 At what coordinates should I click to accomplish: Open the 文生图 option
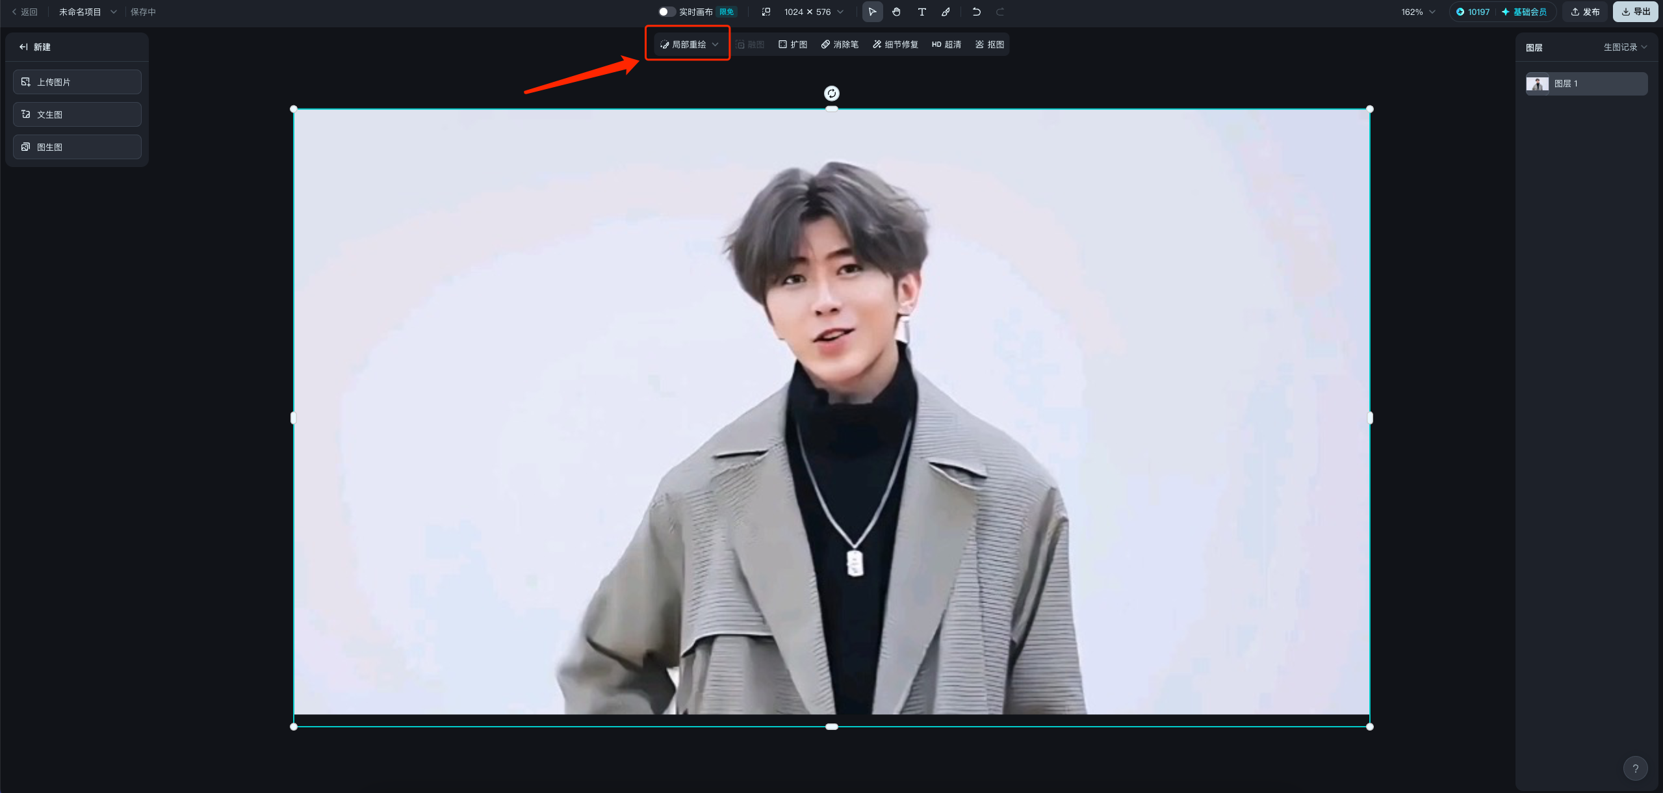coord(77,114)
